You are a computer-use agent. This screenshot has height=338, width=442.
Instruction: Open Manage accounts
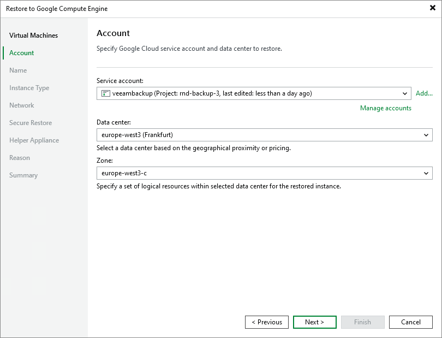[386, 108]
